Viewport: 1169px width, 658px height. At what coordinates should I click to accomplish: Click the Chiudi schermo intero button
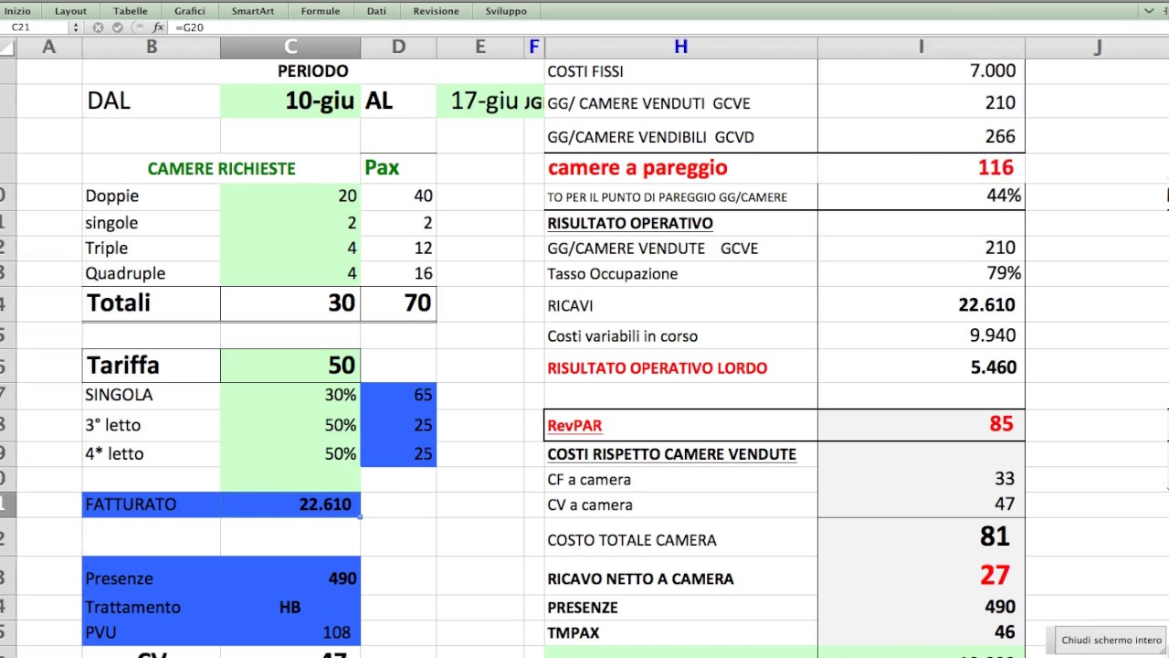[x=1111, y=640]
